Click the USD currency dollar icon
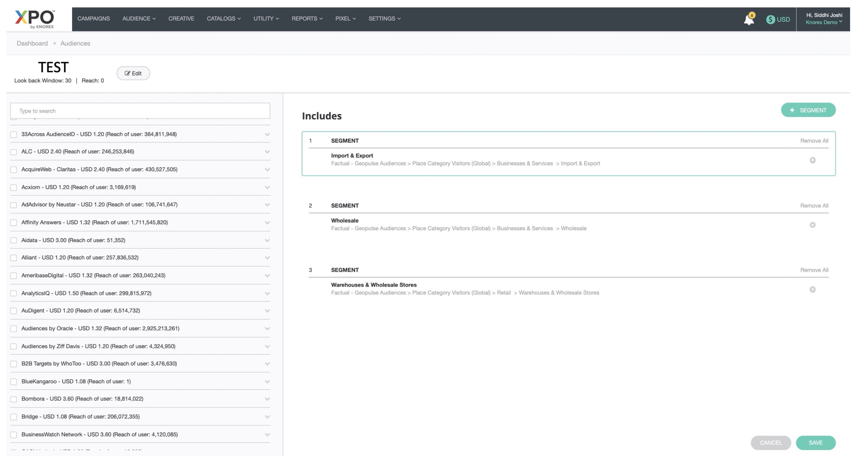The width and height of the screenshot is (854, 456). pyautogui.click(x=770, y=19)
